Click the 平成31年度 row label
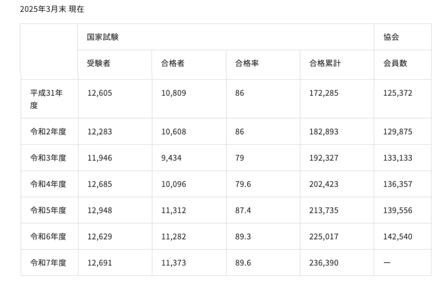 click(x=47, y=99)
